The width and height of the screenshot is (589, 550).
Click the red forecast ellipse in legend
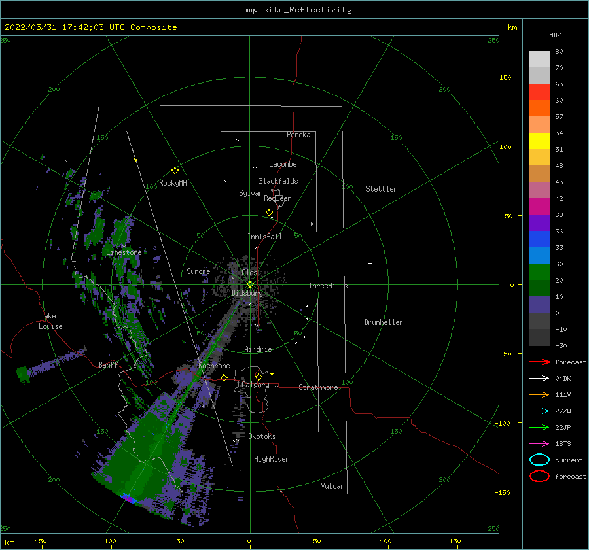click(539, 476)
